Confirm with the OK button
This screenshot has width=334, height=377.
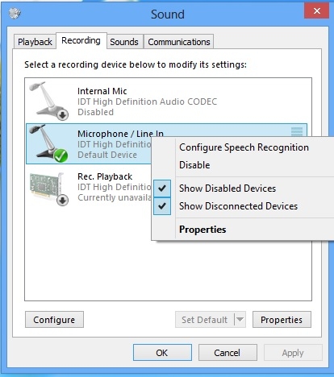(x=162, y=353)
